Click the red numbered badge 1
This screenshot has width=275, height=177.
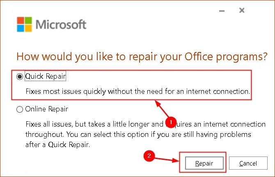point(170,122)
